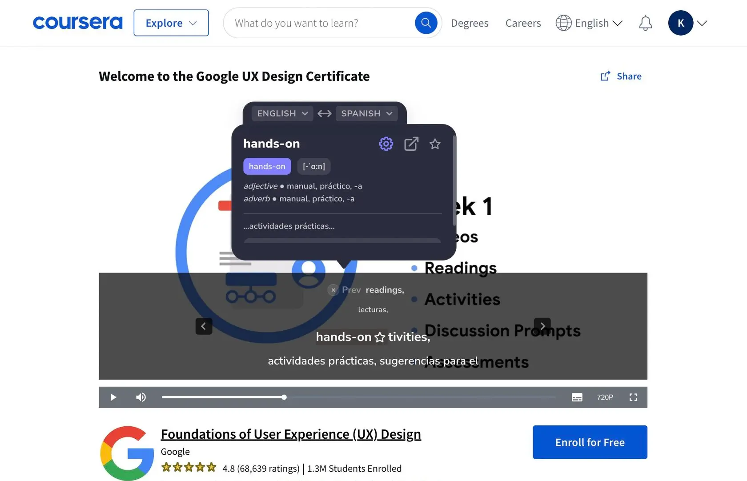Image resolution: width=747 pixels, height=481 pixels.
Task: Click the dictionary popup scrollbar
Action: [x=454, y=180]
